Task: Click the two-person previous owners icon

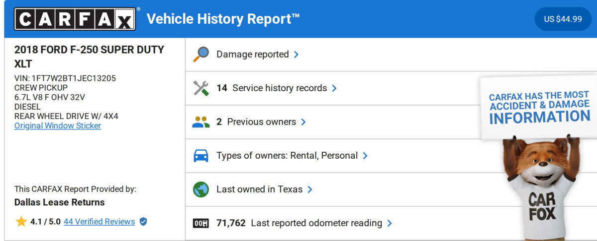Action: [x=201, y=122]
